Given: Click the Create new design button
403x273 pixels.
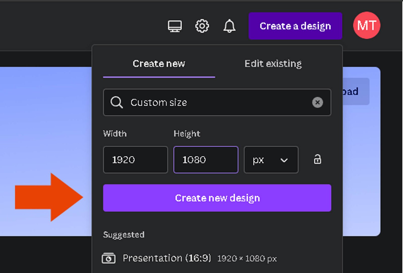Looking at the screenshot, I should click(217, 198).
